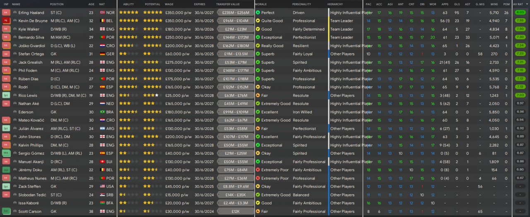Click the Abs badge next to Jérémy Doku
This screenshot has width=530, height=217.
tap(6, 169)
